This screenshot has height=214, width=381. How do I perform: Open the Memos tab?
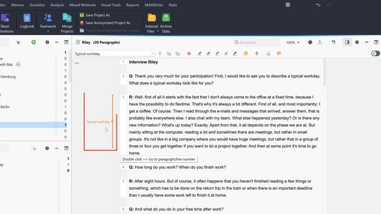(17, 5)
